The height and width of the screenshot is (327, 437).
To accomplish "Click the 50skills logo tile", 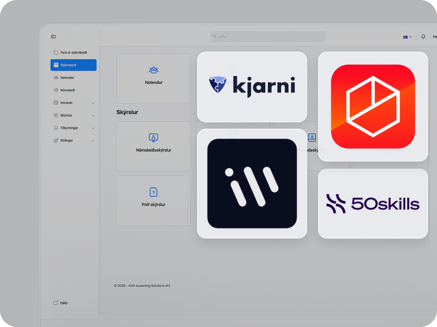I will 373,204.
